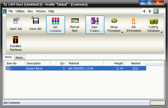
Task: Sort by the Item No column header
Action: [14, 63]
